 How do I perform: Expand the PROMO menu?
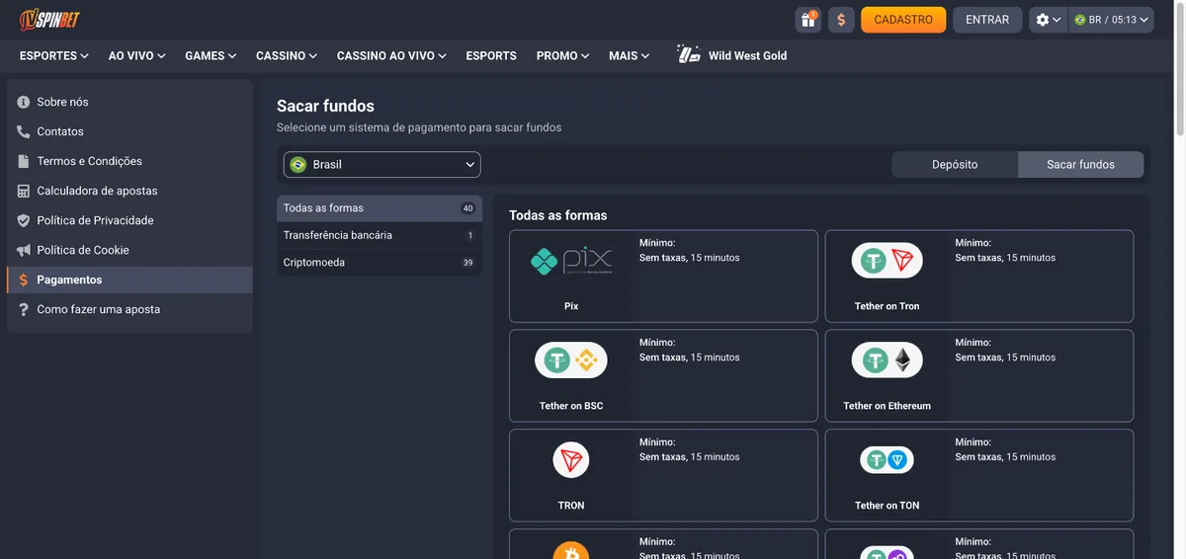pyautogui.click(x=563, y=55)
